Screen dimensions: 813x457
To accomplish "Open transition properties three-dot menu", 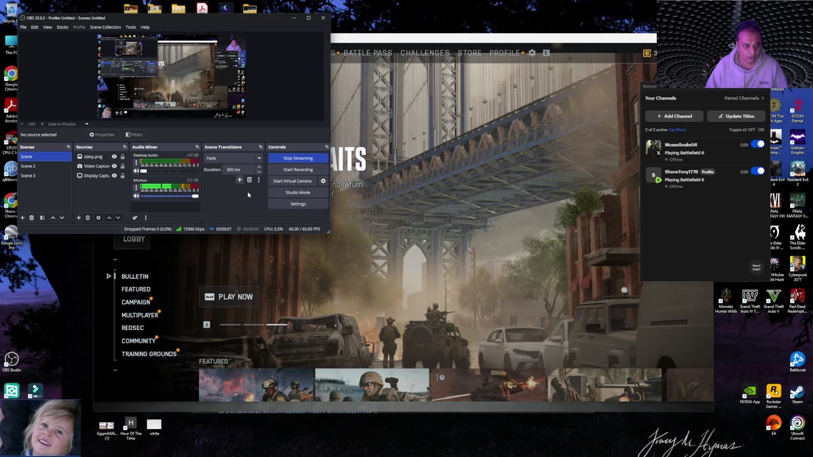I will (259, 180).
